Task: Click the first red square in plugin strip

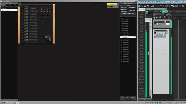Action: [x=40, y=12]
